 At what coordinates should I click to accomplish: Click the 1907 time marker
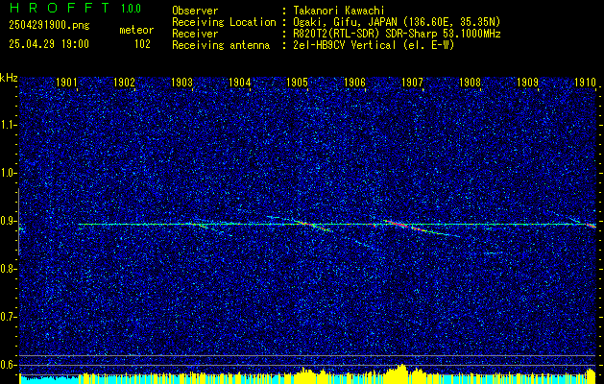coord(412,82)
